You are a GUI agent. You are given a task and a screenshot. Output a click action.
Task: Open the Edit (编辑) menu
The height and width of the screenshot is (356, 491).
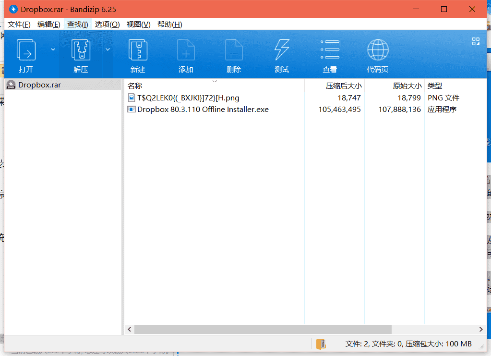click(49, 25)
